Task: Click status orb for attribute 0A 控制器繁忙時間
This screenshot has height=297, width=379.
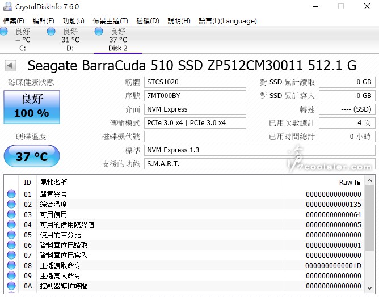Action: click(x=11, y=286)
